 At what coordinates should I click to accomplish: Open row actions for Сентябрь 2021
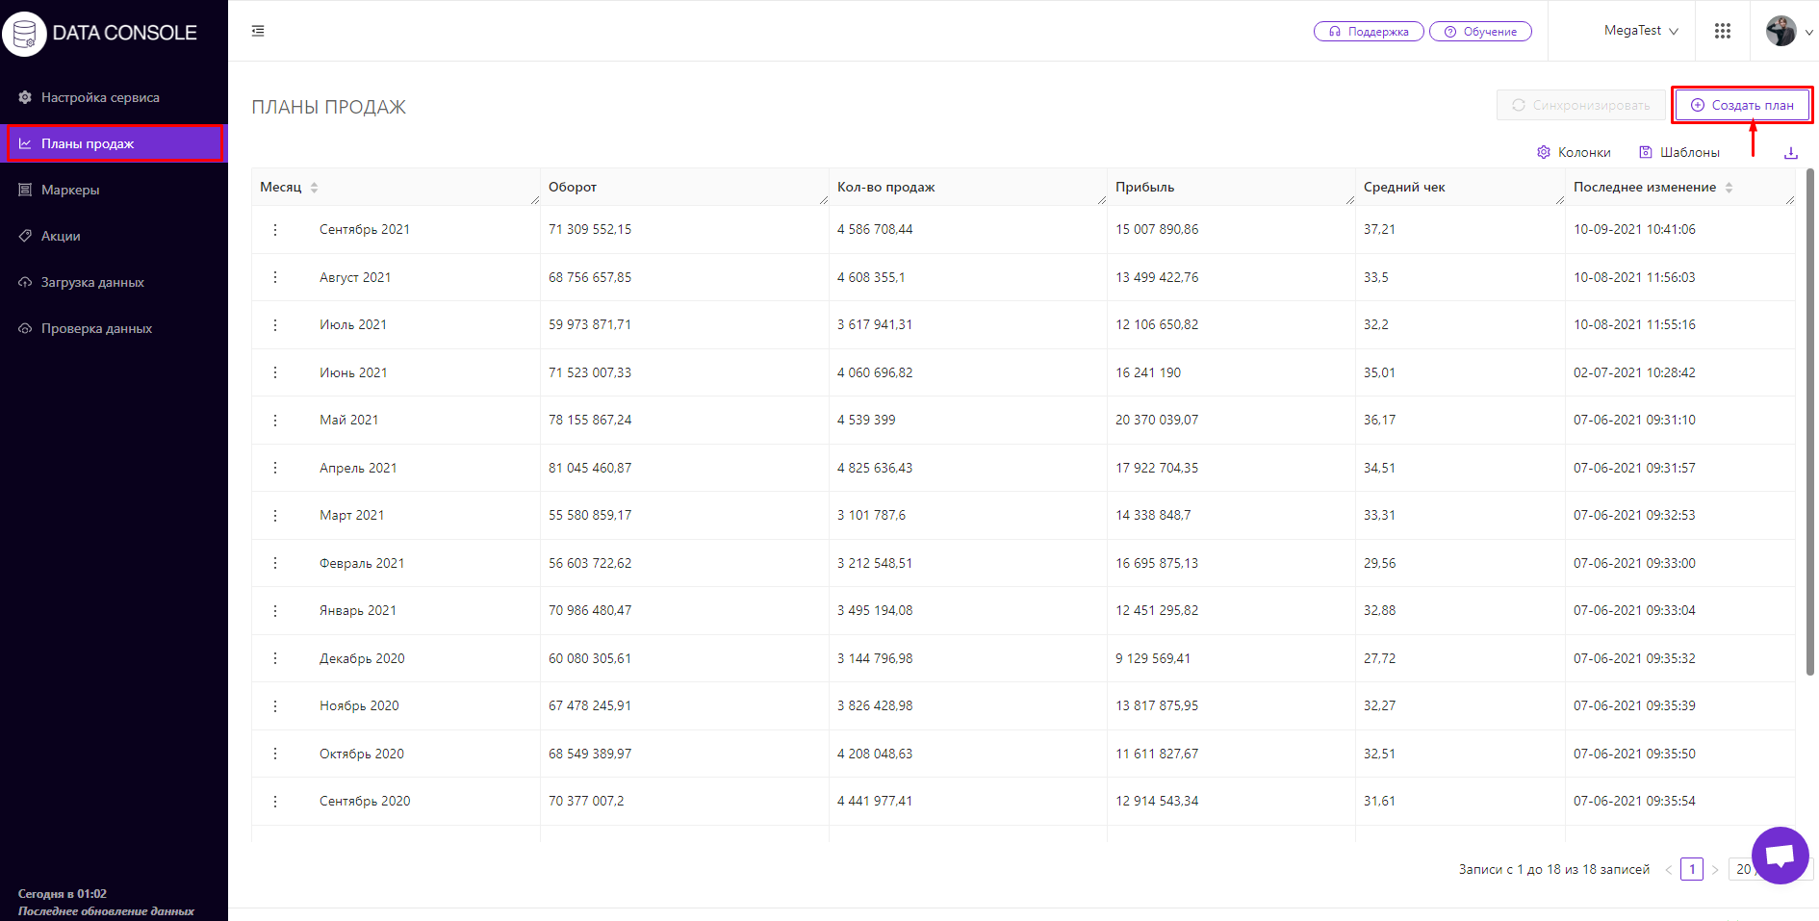pyautogui.click(x=275, y=230)
